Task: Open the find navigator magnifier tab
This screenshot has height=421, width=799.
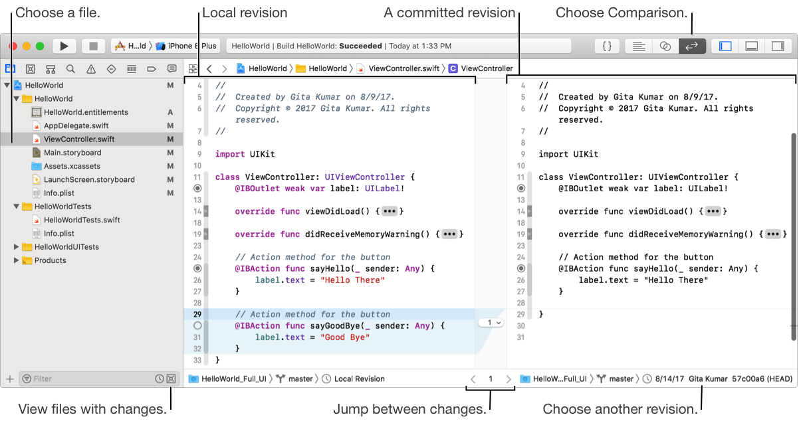Action: coord(70,68)
